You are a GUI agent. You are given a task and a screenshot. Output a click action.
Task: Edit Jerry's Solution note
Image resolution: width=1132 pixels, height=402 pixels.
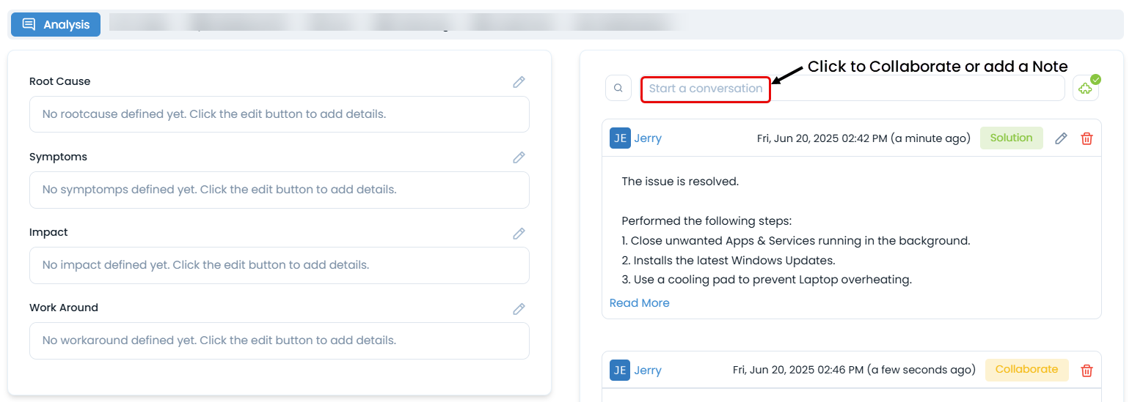pyautogui.click(x=1061, y=138)
